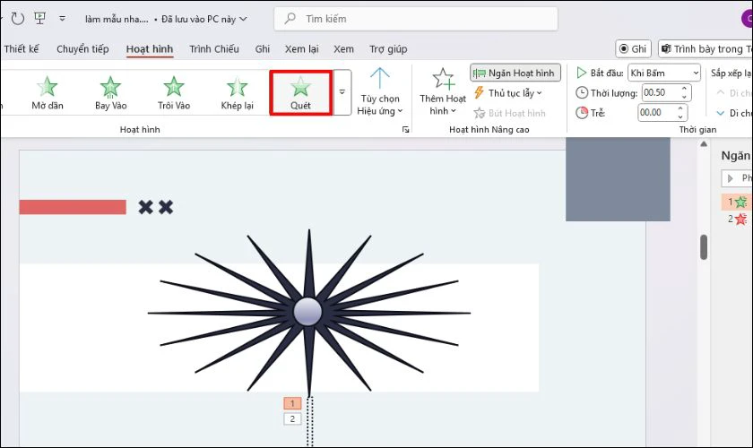Click animation marker 2 on slide
753x448 pixels.
(292, 418)
